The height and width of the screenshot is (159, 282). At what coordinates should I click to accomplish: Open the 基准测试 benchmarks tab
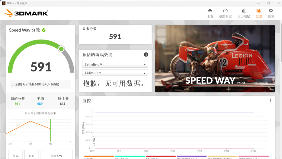225,13
